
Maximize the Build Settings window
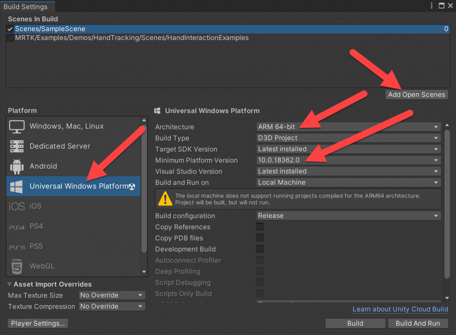click(x=441, y=5)
